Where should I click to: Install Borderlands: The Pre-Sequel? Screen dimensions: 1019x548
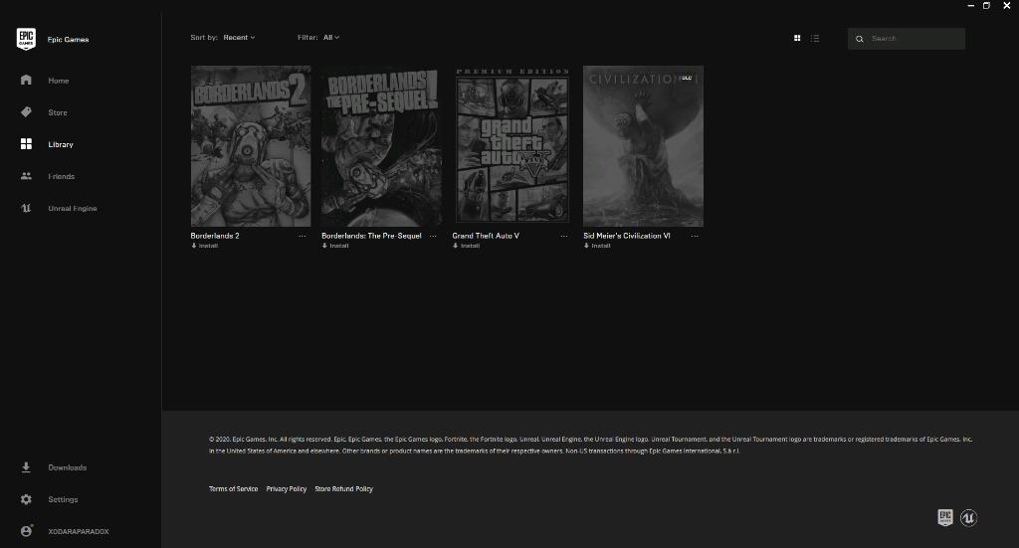(335, 246)
